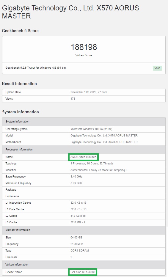Click the Upload Date label

13,92
